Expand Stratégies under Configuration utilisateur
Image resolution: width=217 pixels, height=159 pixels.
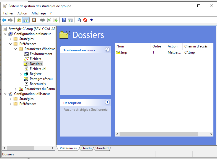[x=11, y=99]
